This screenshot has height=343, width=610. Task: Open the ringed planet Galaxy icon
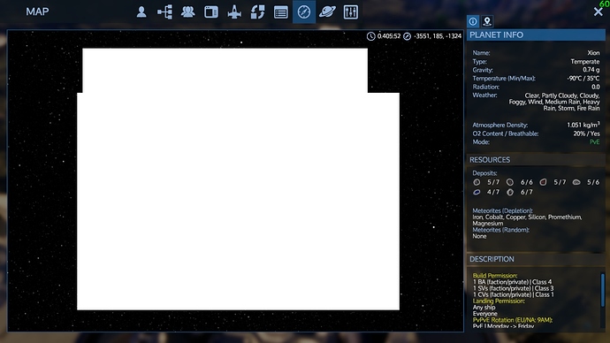coord(327,12)
